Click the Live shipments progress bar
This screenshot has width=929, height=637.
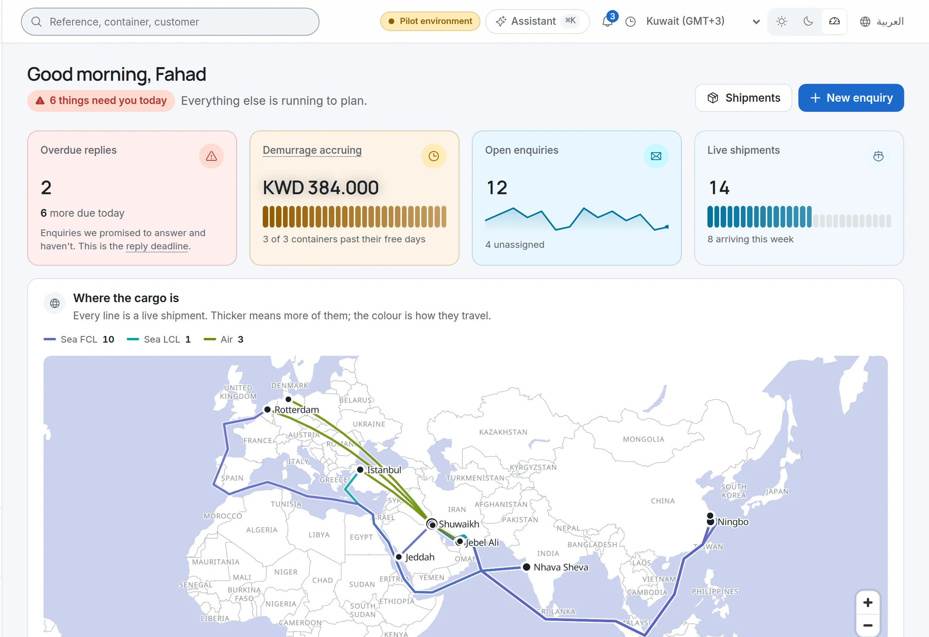[799, 217]
